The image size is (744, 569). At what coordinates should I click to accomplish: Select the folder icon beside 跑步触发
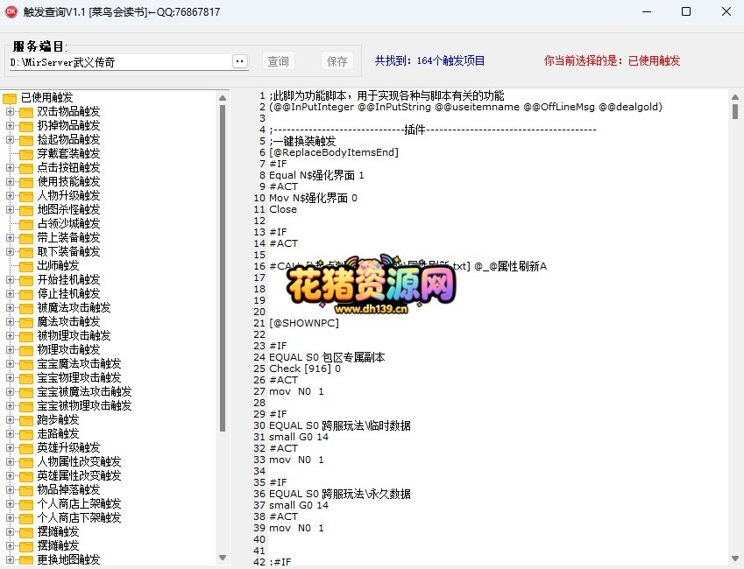coord(26,420)
